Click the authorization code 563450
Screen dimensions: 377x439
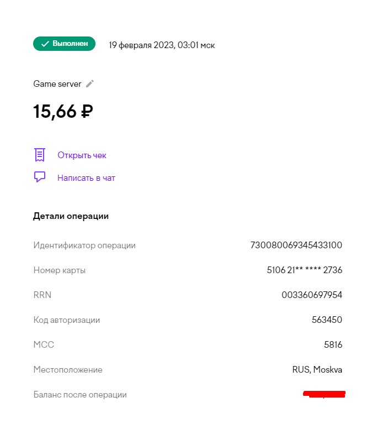327,320
